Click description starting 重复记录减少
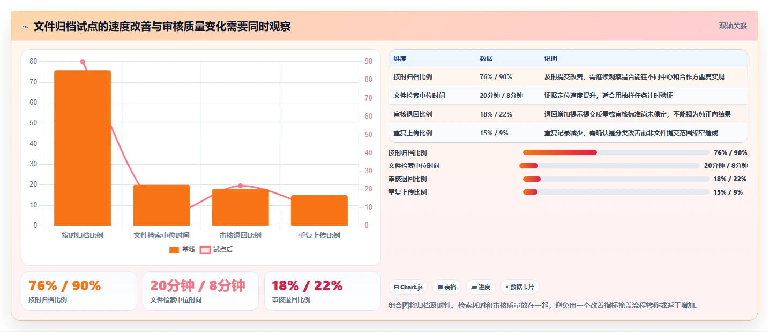The image size is (769, 332). click(x=631, y=133)
